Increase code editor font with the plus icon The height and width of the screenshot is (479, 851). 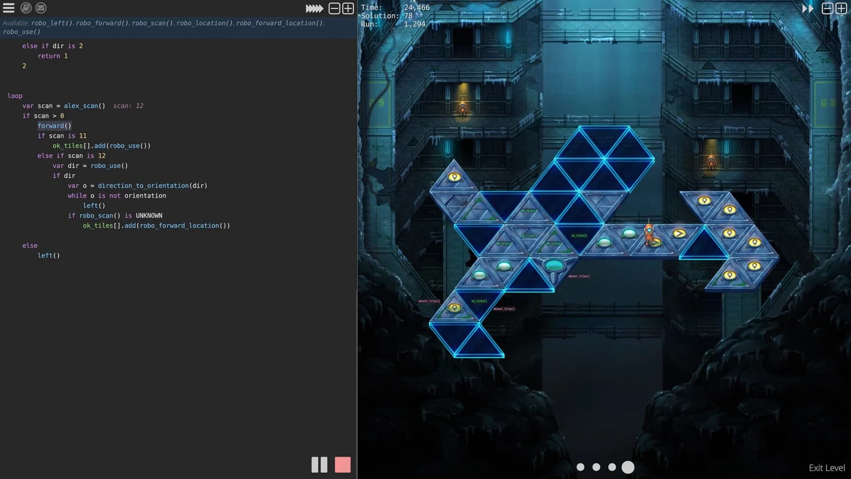348,8
